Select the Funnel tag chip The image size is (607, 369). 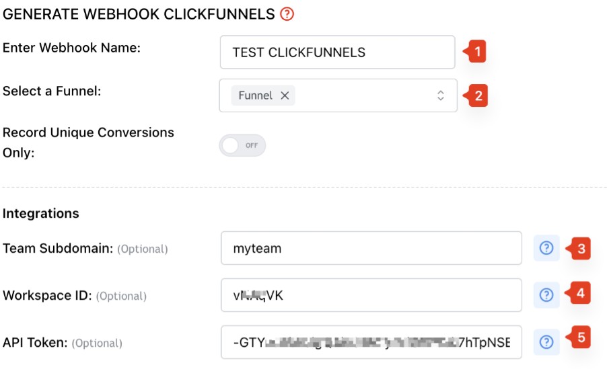pyautogui.click(x=256, y=95)
